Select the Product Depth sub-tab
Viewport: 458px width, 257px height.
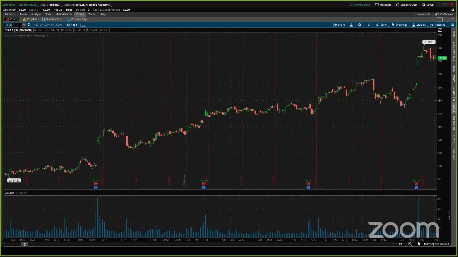click(78, 19)
